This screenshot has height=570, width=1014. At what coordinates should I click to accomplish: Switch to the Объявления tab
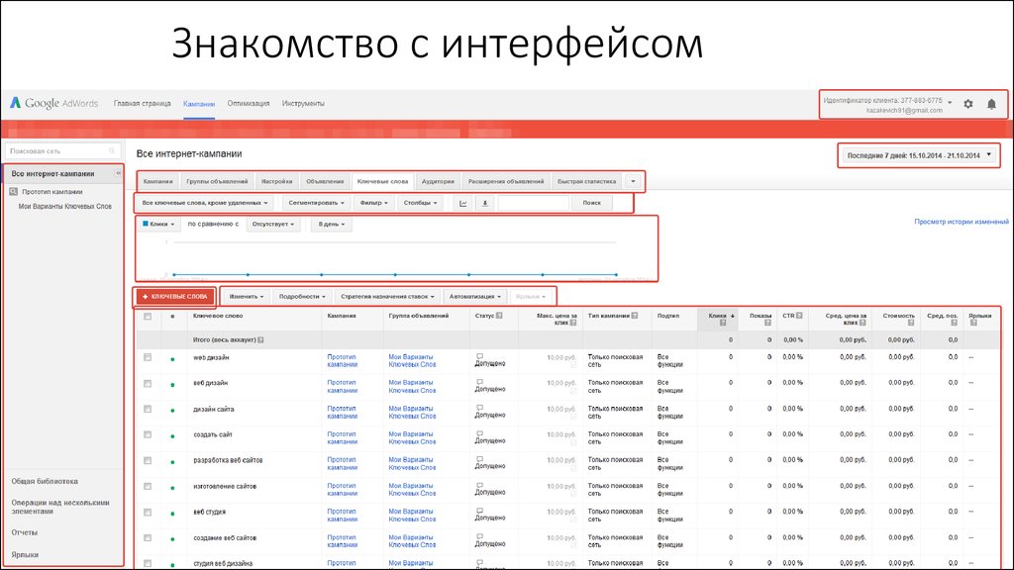(325, 182)
